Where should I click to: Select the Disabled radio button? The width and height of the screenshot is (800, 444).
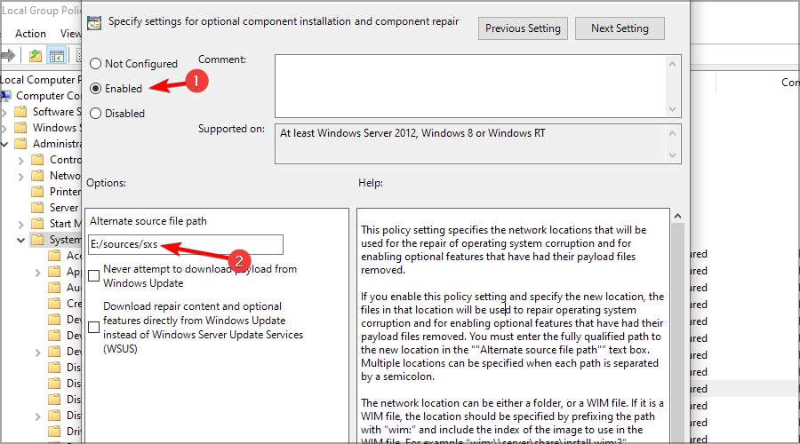pyautogui.click(x=95, y=113)
